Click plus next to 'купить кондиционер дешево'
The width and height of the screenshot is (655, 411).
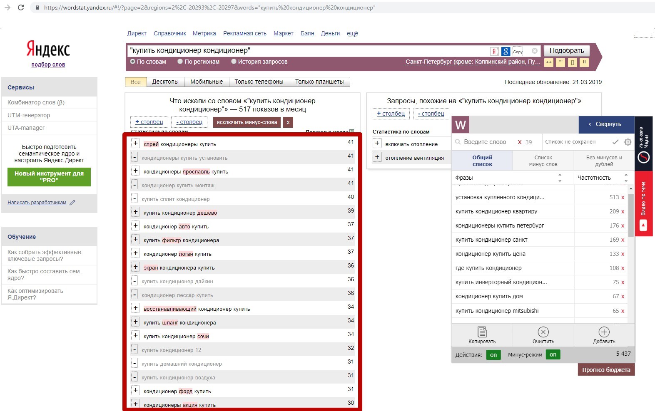pos(135,212)
